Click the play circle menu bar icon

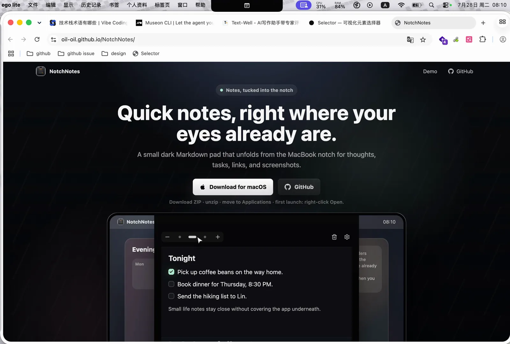(370, 5)
